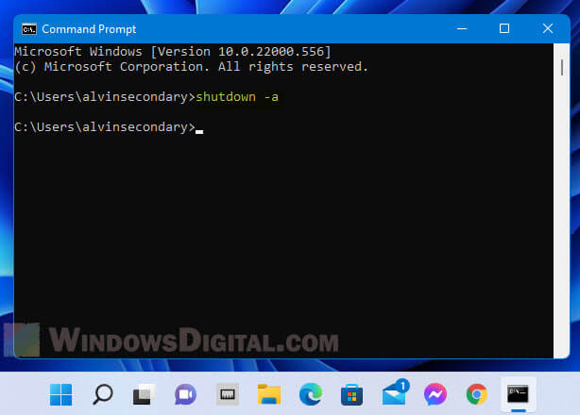Launch the Teams Chat taskbar icon
This screenshot has width=580, height=415.
point(185,394)
